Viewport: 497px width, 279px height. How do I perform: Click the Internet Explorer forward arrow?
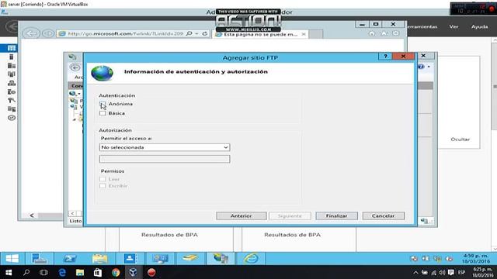(x=48, y=33)
